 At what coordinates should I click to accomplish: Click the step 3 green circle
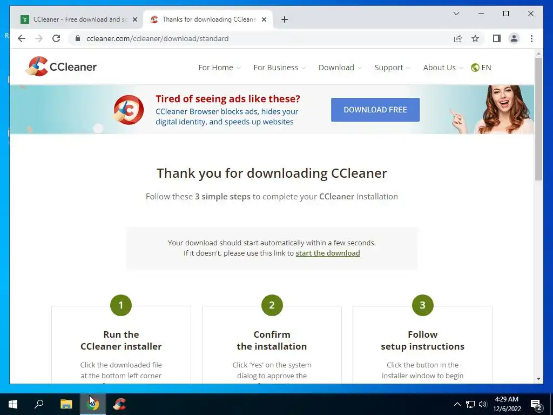pos(422,305)
